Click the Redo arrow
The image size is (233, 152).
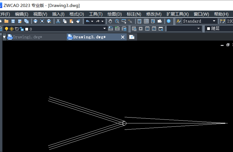coord(98,21)
